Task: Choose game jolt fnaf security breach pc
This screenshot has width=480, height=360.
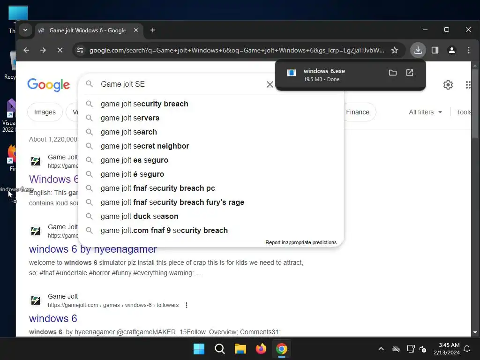Action: click(211, 188)
